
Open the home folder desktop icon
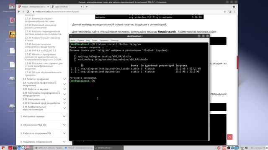12,7
